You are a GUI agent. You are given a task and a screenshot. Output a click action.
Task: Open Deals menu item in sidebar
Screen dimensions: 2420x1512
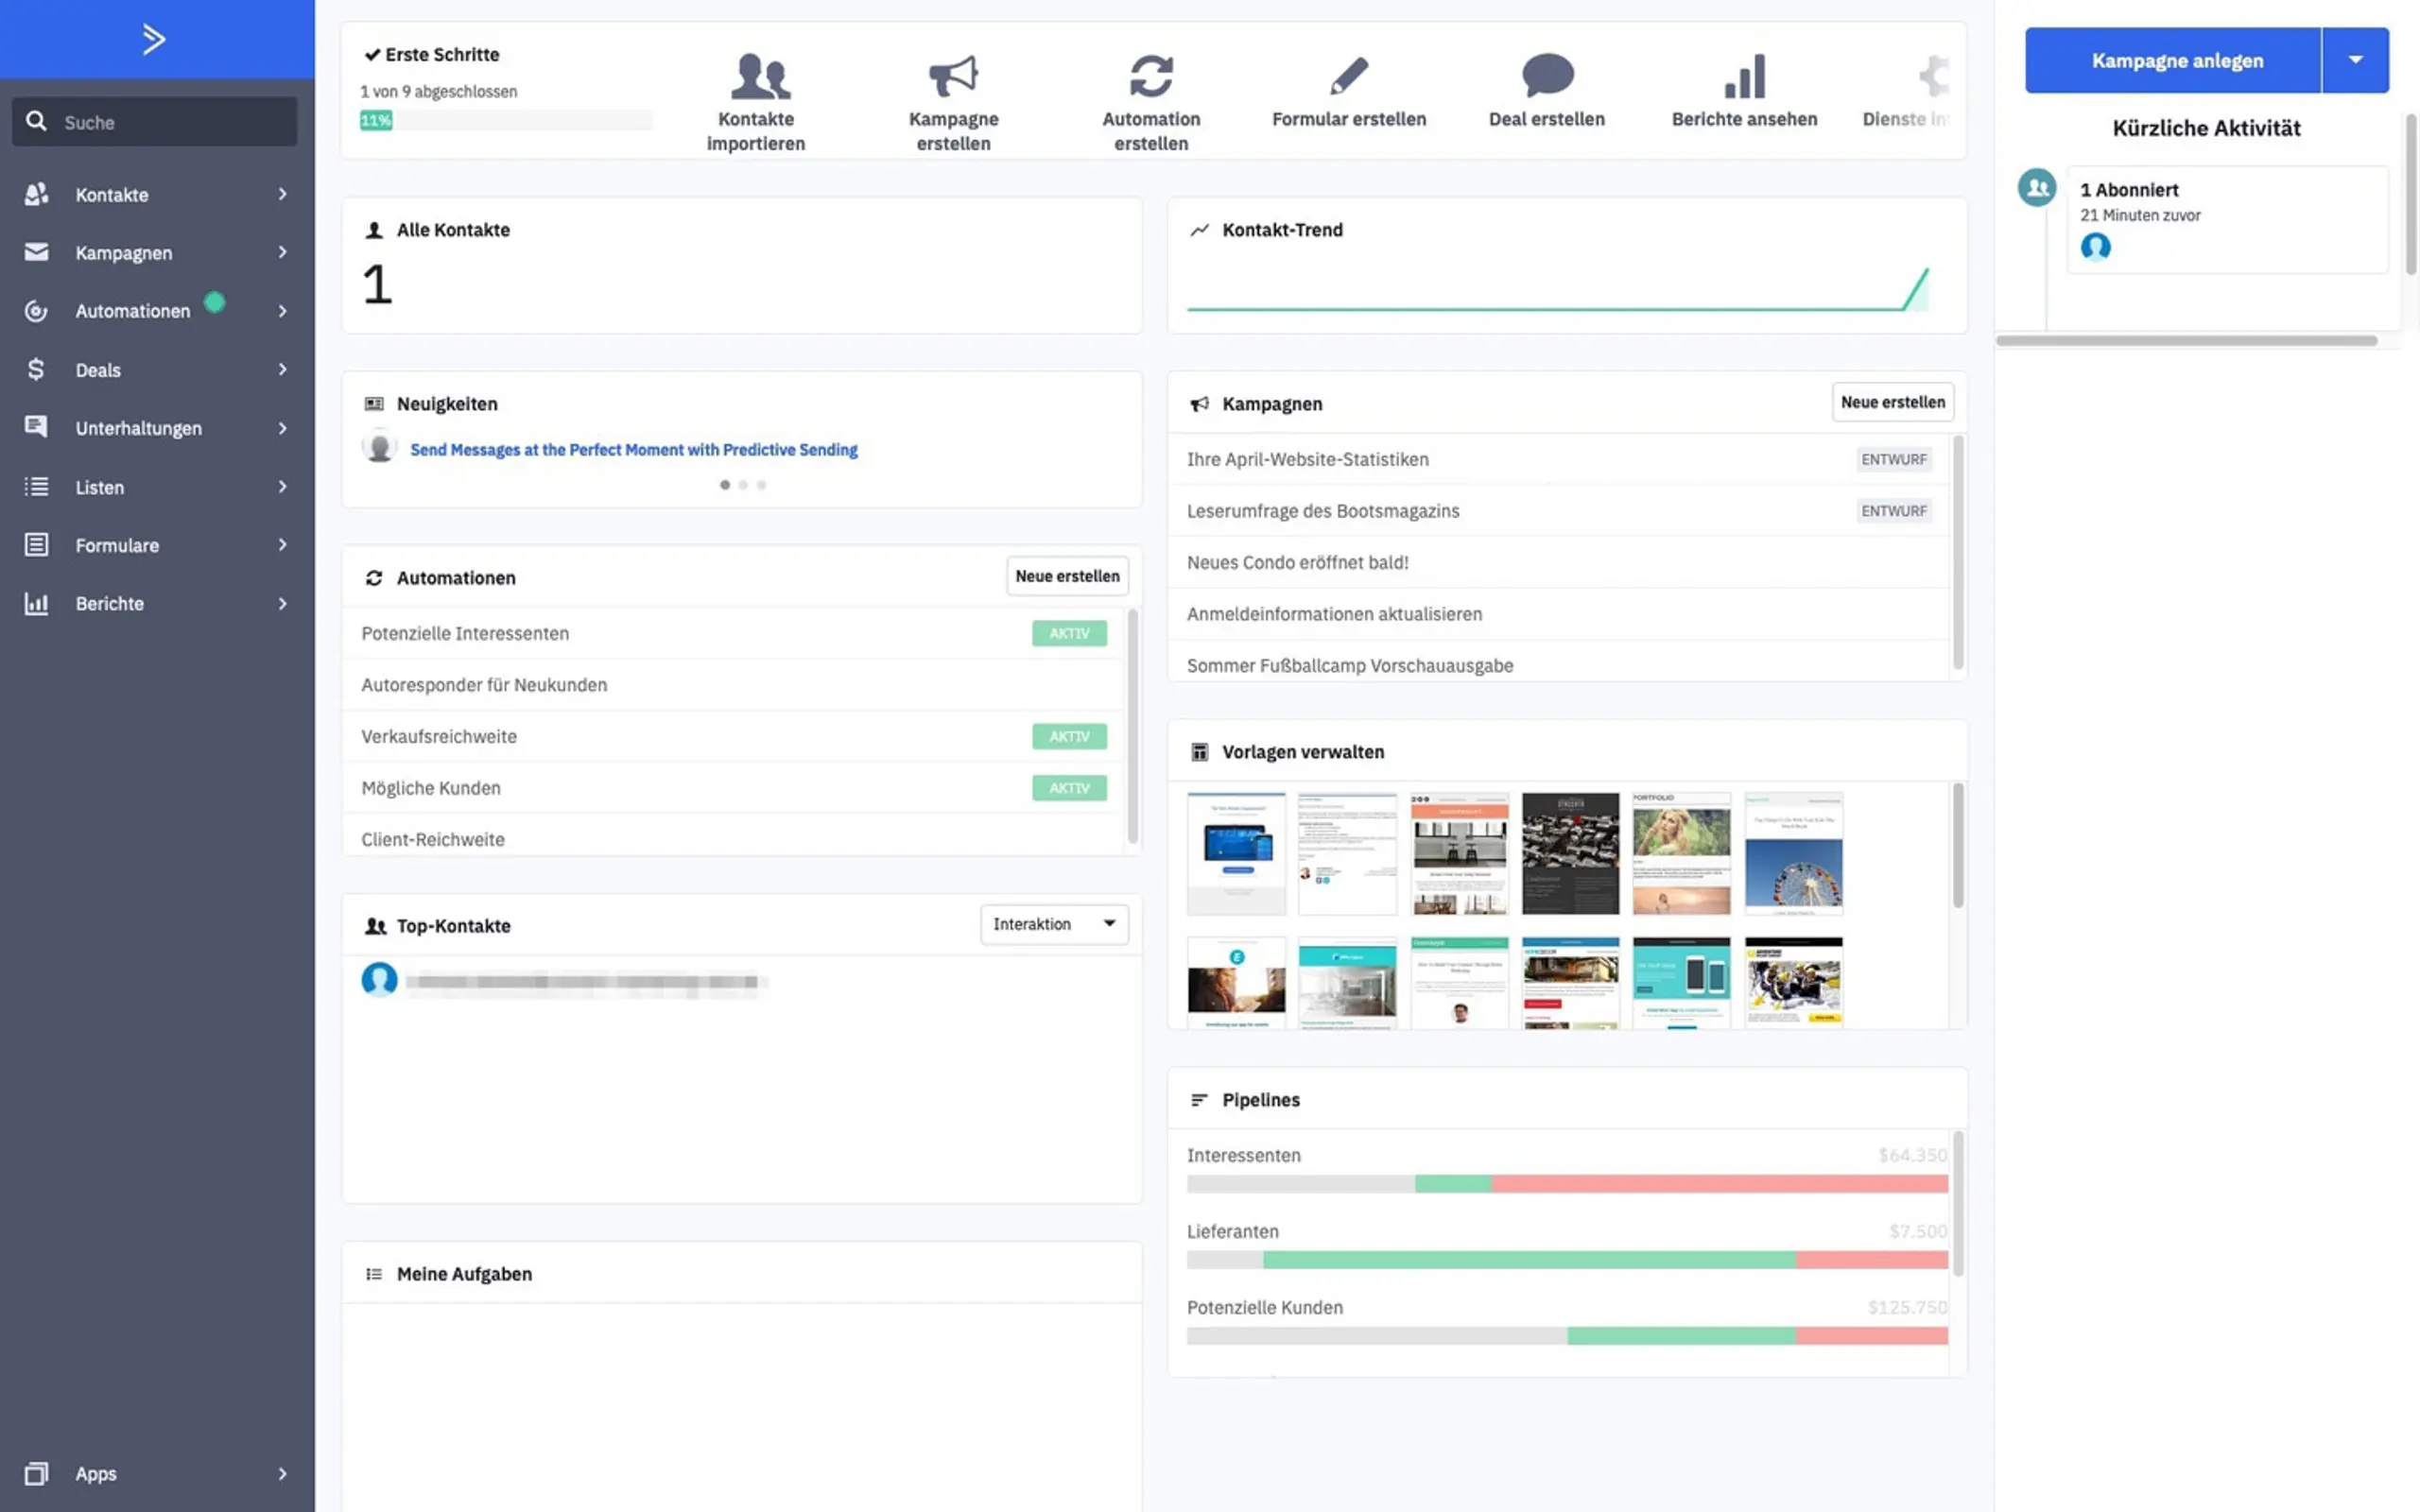tap(155, 369)
